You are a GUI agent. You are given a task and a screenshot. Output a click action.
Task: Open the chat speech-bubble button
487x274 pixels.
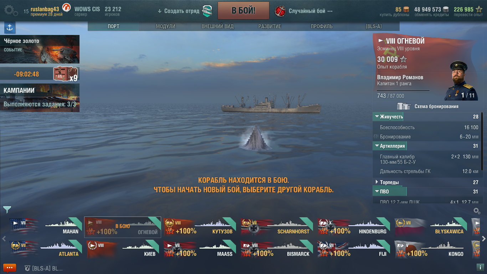(x=10, y=268)
